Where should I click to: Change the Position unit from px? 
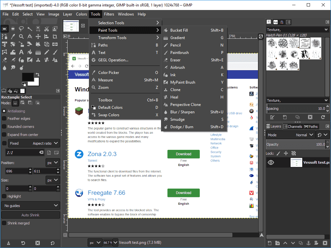53,163
